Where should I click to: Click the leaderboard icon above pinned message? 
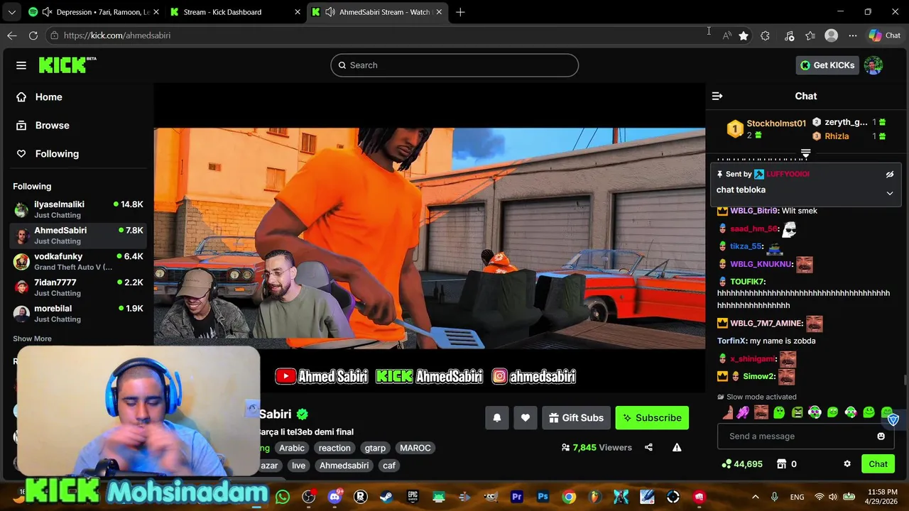[x=806, y=153]
